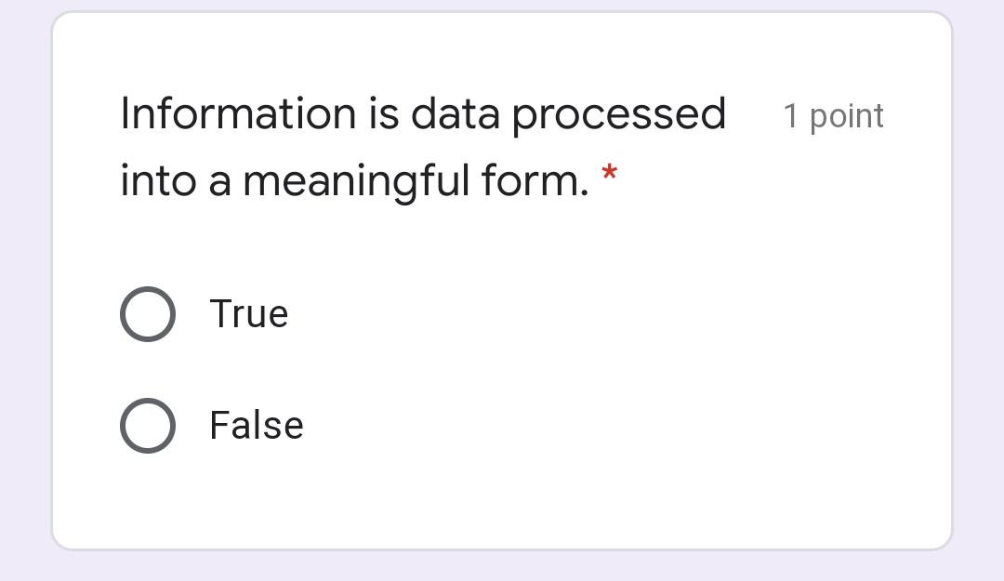The image size is (1004, 581).
Task: Click the top edge of the question card
Action: click(502, 13)
